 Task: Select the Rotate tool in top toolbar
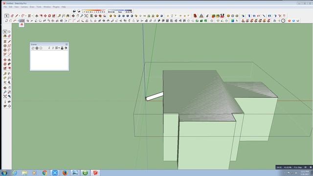tap(49, 16)
